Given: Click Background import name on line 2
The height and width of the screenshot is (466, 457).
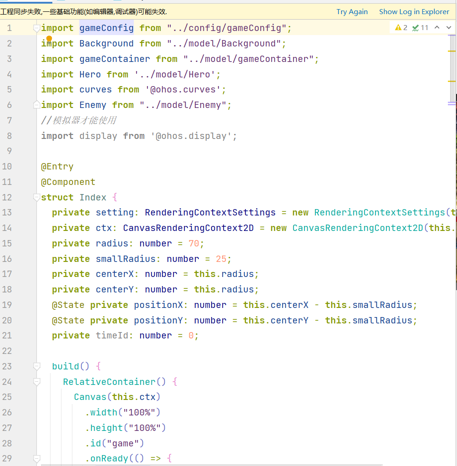Looking at the screenshot, I should pos(107,43).
